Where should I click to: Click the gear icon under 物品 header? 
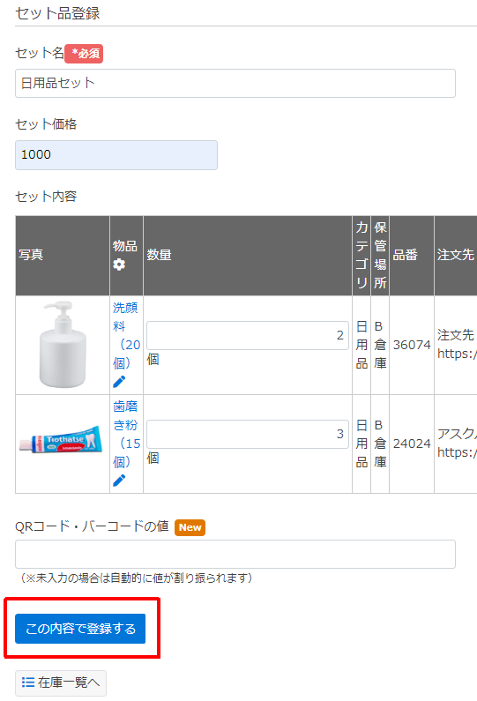click(x=119, y=265)
